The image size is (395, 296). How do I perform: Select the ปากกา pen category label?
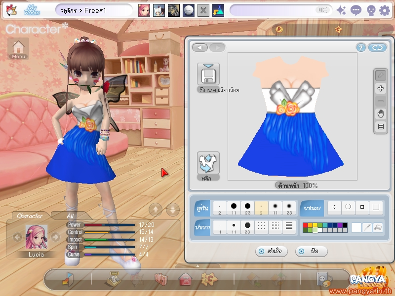202,227
